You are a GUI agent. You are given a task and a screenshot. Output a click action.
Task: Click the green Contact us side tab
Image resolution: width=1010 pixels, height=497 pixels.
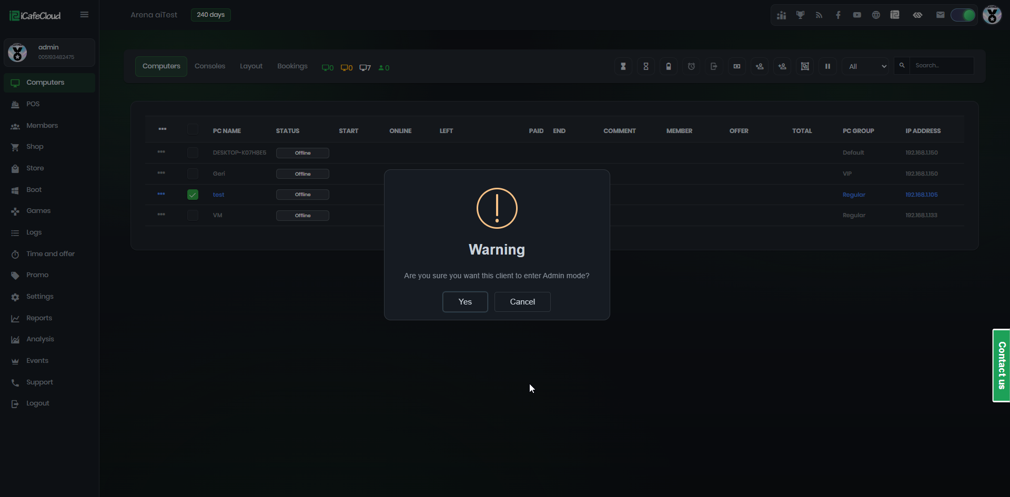click(x=1001, y=366)
